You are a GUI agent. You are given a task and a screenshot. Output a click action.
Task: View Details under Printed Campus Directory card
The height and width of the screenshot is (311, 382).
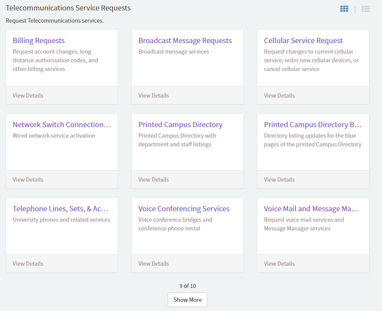(153, 179)
